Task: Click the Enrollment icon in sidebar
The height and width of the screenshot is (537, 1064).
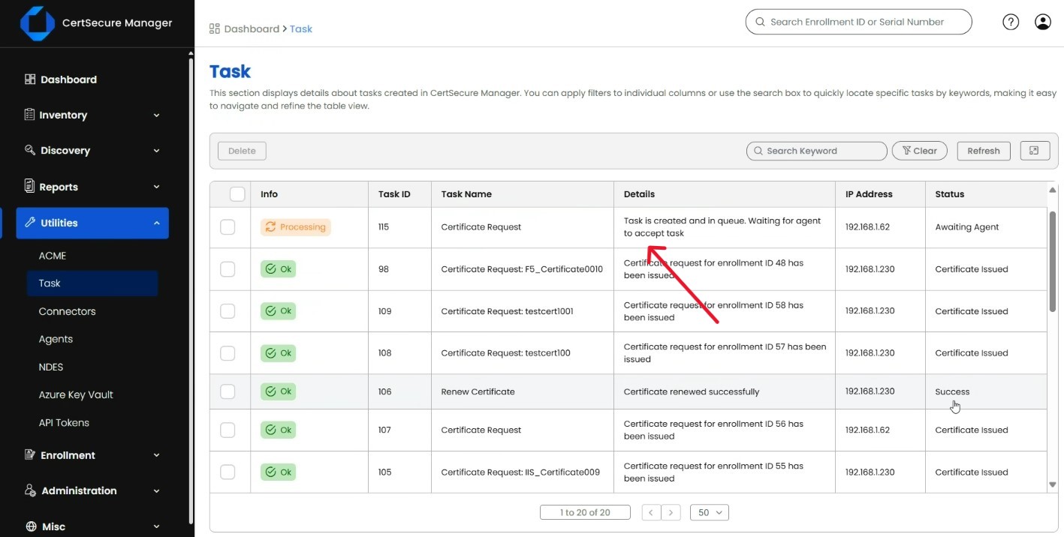Action: click(x=30, y=455)
